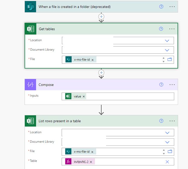
Task: Open the Get tables ellipsis menu
Action: [172, 29]
